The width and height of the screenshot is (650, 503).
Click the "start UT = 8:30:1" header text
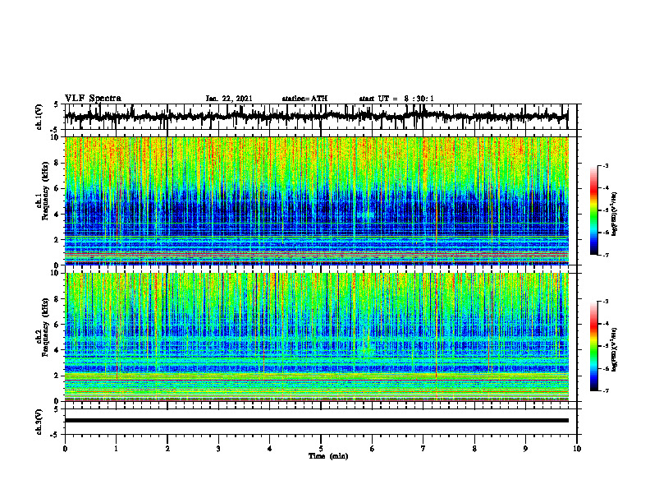pyautogui.click(x=396, y=99)
